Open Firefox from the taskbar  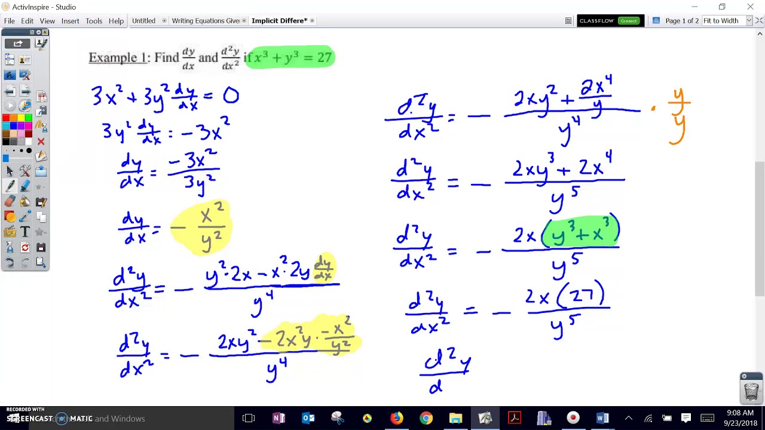point(397,418)
